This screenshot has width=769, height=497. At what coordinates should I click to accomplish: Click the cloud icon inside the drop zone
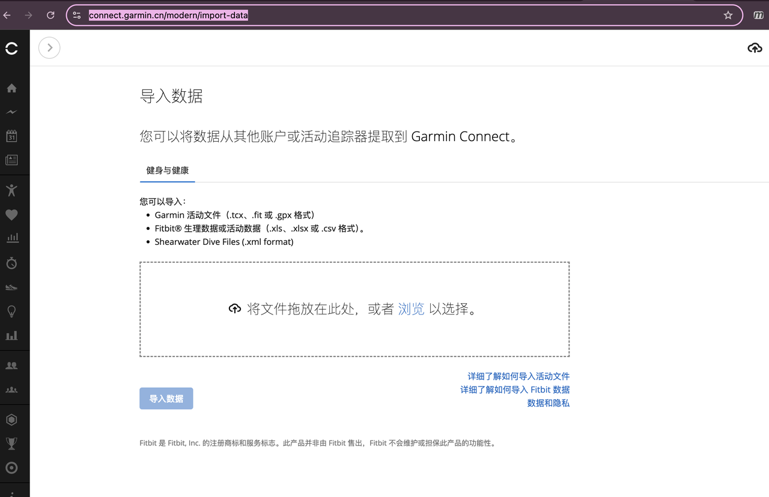[x=235, y=309]
